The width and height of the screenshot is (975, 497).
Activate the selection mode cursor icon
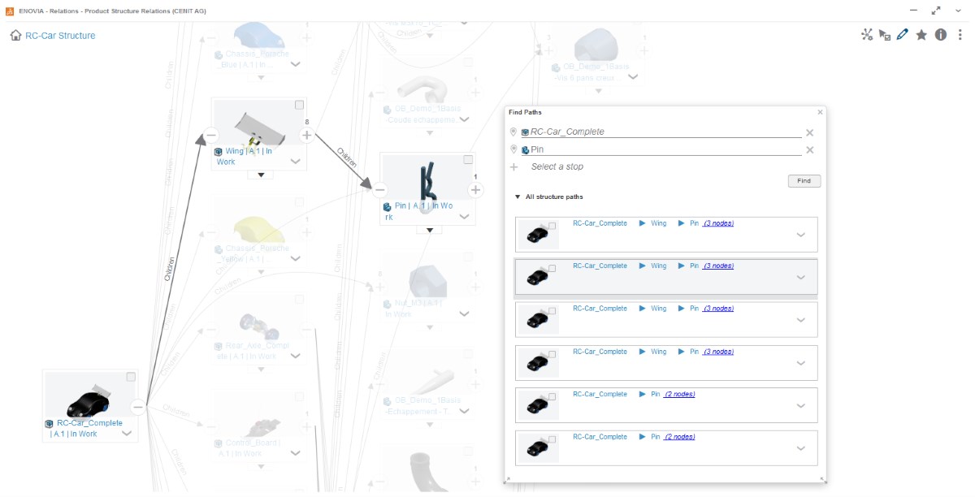(885, 35)
